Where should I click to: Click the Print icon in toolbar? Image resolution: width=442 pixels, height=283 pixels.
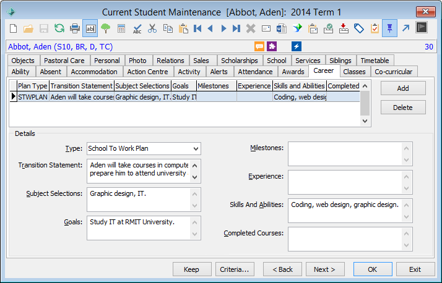click(x=75, y=28)
